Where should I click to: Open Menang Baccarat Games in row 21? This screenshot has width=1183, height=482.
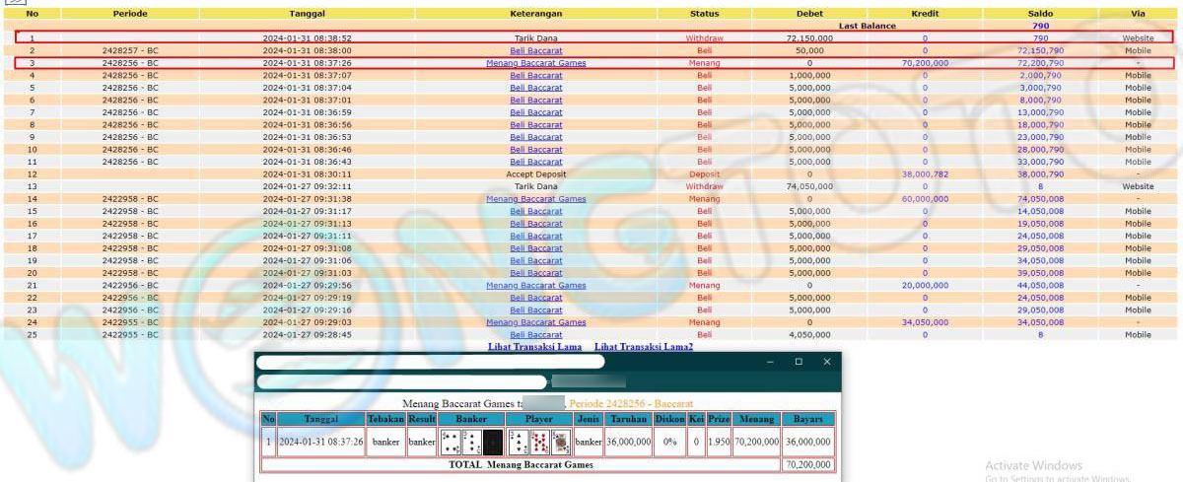click(x=535, y=286)
